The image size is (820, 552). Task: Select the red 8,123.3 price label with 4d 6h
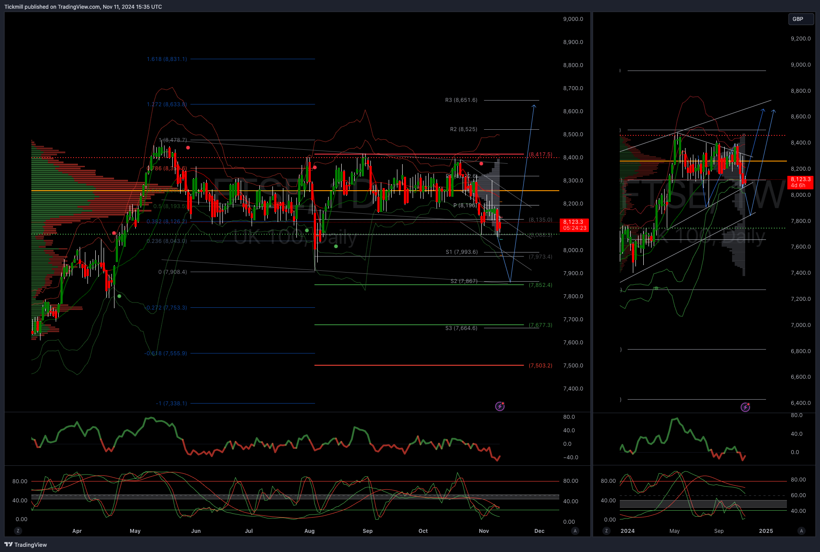click(800, 182)
